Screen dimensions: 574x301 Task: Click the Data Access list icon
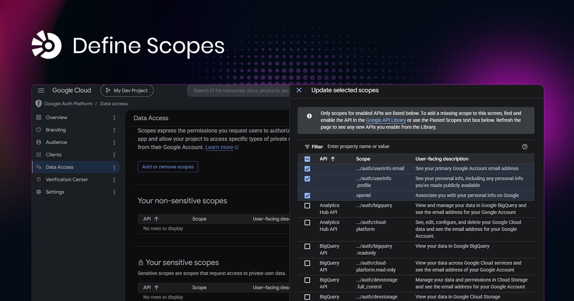38,167
